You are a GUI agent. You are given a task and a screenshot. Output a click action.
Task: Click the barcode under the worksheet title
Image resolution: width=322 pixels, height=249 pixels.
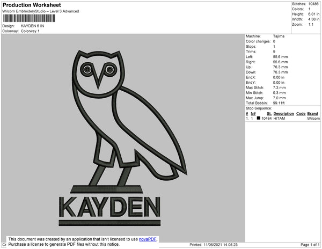pyautogui.click(x=29, y=18)
